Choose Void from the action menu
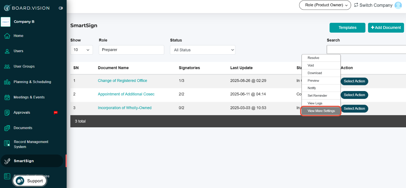 coord(321,66)
